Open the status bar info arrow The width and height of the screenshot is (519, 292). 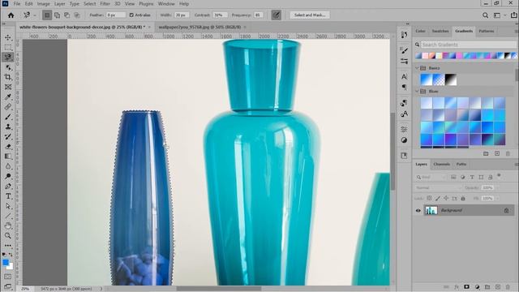click(101, 289)
